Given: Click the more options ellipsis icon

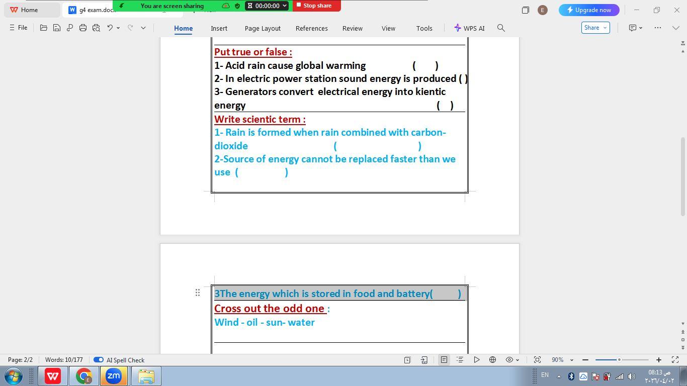Looking at the screenshot, I should (658, 28).
